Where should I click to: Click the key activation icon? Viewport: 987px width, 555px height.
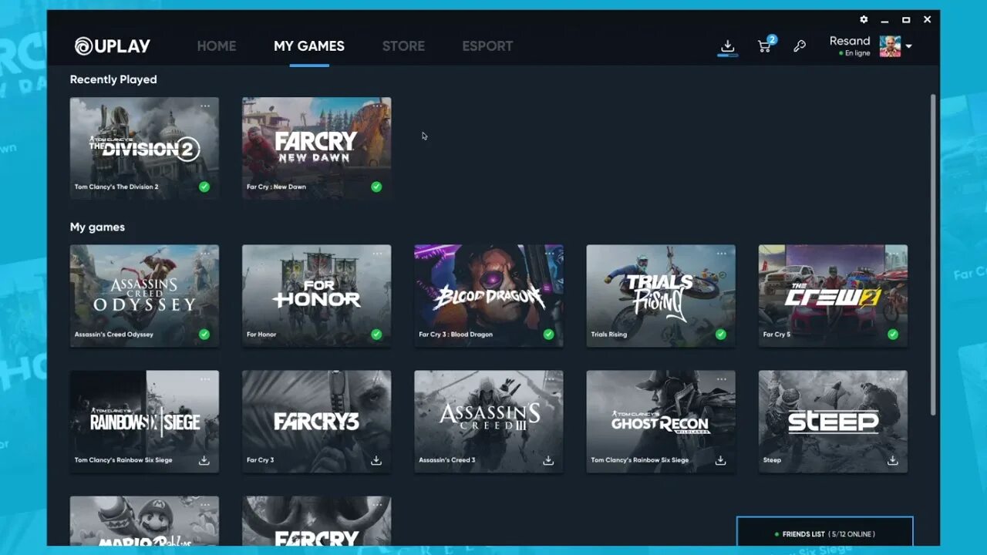click(800, 46)
